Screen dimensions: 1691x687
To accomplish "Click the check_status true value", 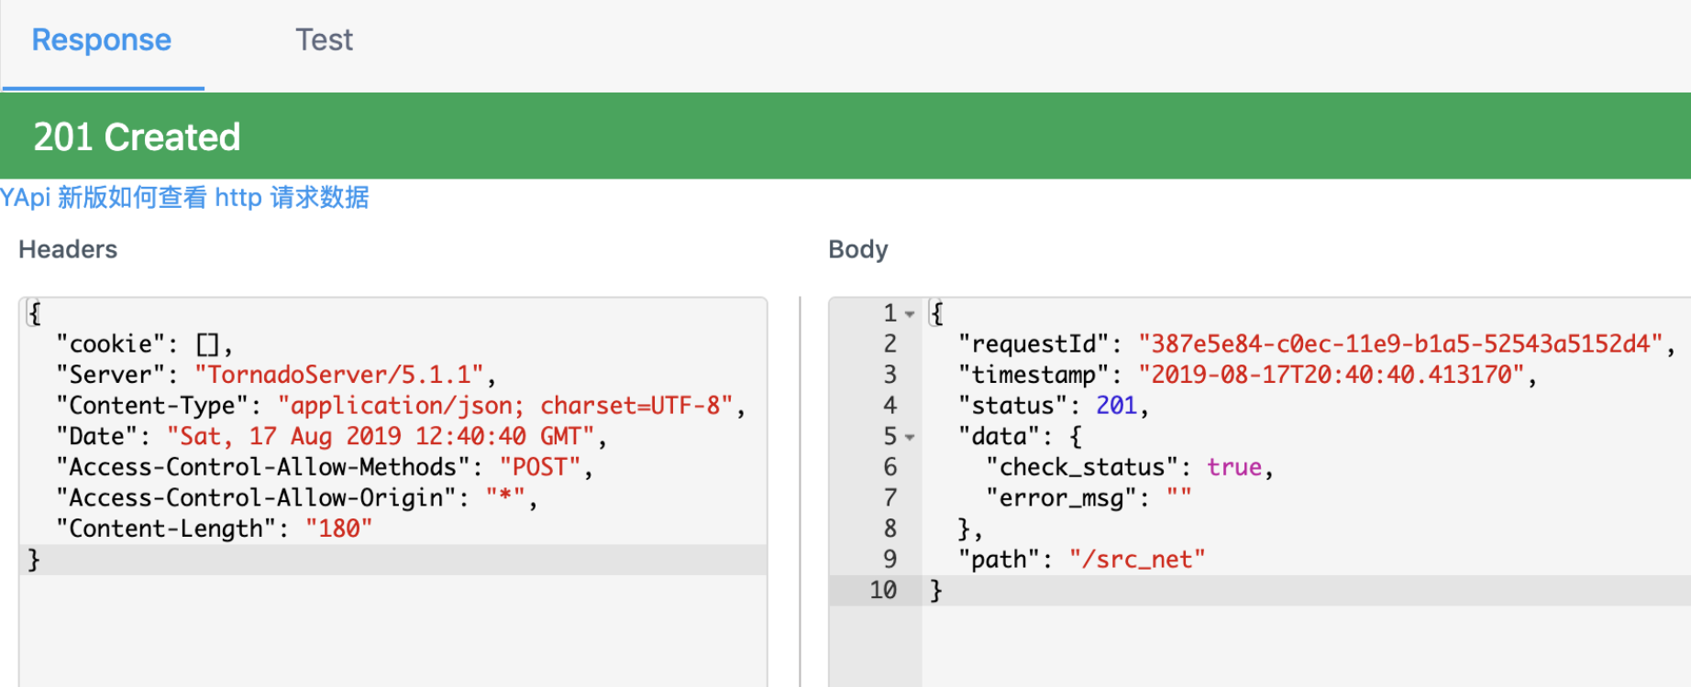I will click(x=1234, y=468).
